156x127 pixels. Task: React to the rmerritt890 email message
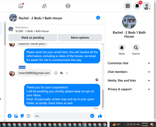(56, 73)
